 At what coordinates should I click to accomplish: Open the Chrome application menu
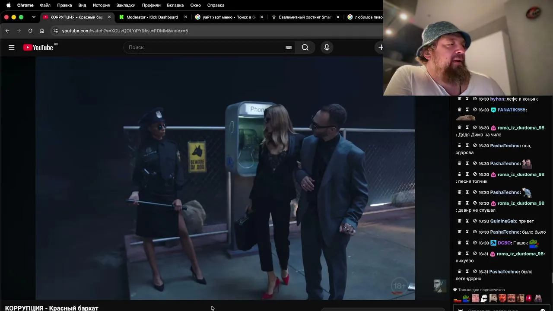[25, 5]
